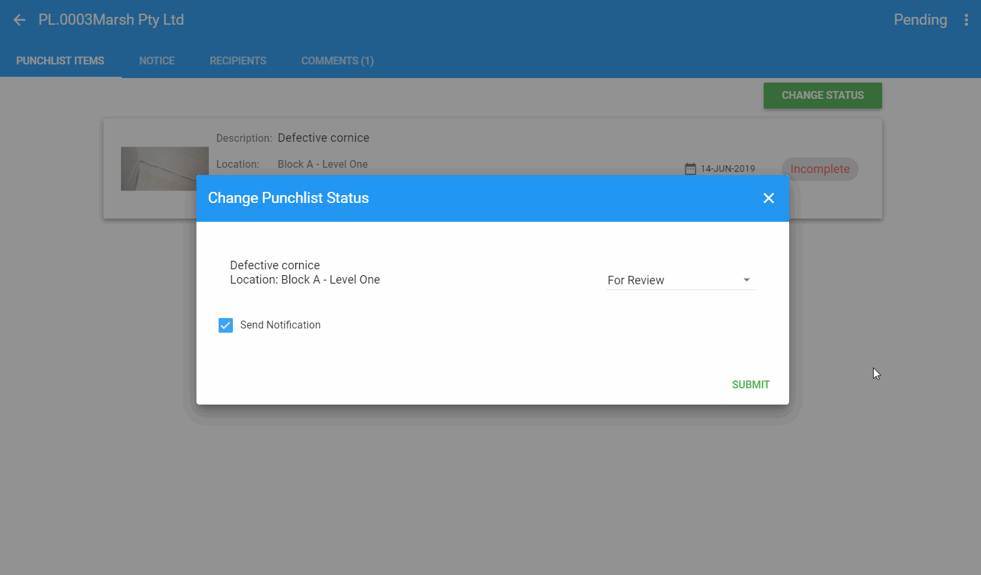Viewport: 981px width, 575px height.
Task: Click the Send Notification label text
Action: [x=280, y=325]
